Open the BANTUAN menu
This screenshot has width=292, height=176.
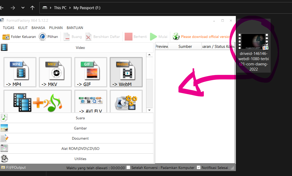[75, 28]
